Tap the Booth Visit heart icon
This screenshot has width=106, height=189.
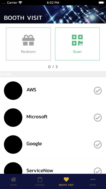point(66,179)
